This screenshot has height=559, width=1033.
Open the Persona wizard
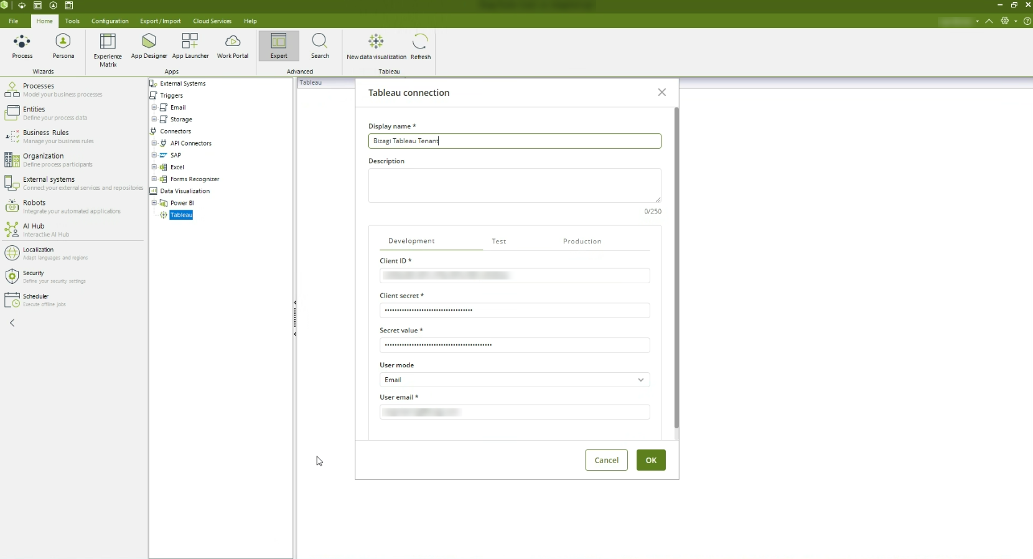pos(63,47)
